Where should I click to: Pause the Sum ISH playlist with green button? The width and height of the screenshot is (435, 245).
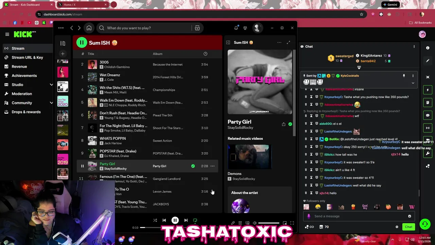click(82, 43)
